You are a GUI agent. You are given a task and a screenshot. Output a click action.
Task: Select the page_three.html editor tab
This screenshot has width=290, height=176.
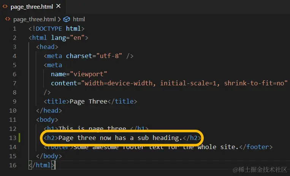coord(33,7)
